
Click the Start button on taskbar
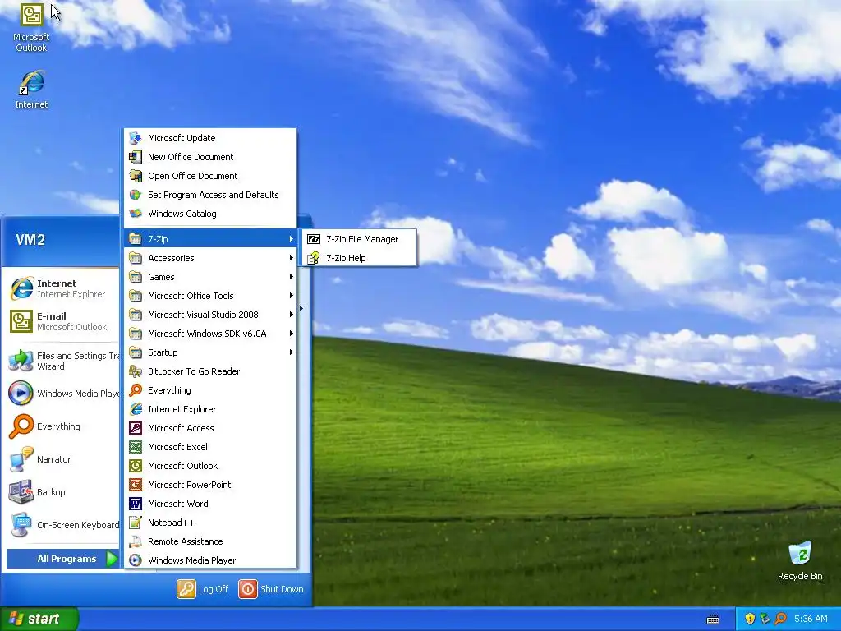[x=39, y=619]
